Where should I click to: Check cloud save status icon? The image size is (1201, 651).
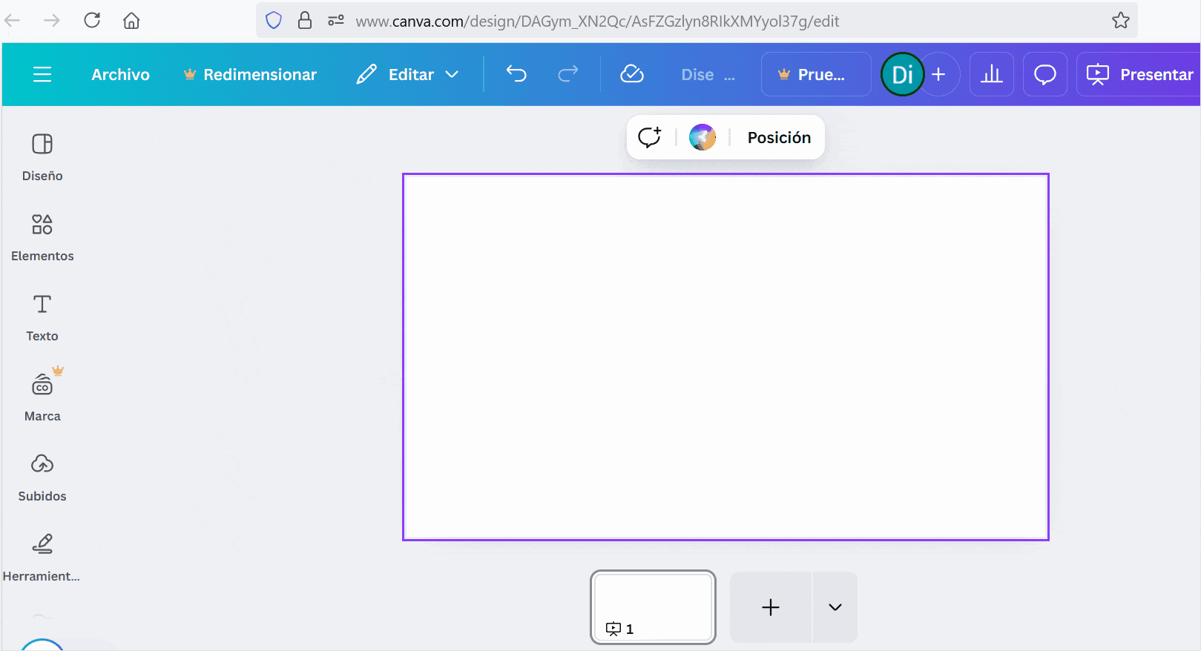[632, 74]
